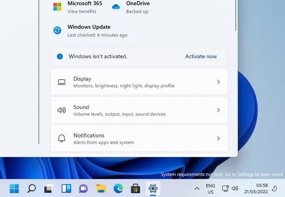Click the activation info icon
The width and height of the screenshot is (285, 197).
pyautogui.click(x=60, y=56)
